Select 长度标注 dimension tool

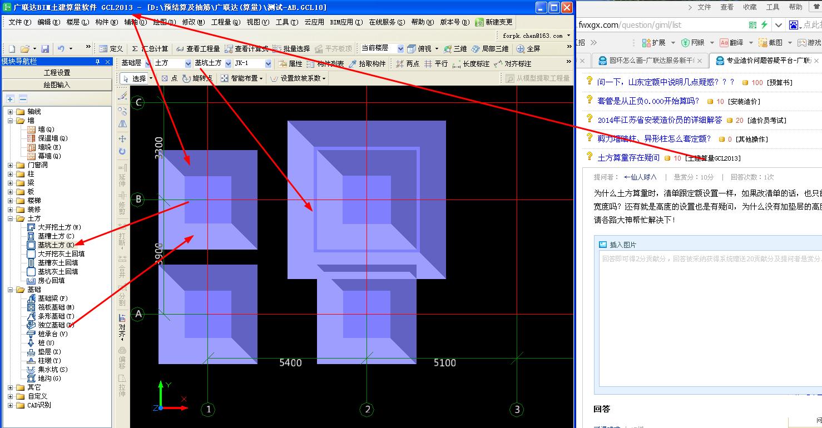[x=471, y=64]
